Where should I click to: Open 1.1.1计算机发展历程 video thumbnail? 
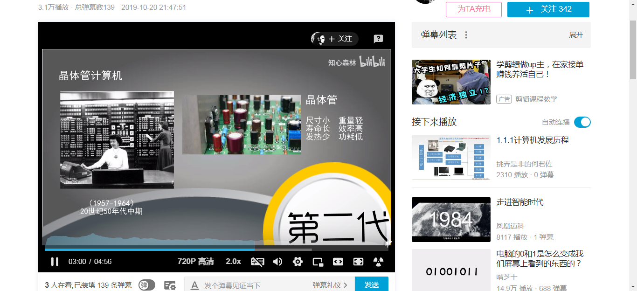[x=451, y=158]
